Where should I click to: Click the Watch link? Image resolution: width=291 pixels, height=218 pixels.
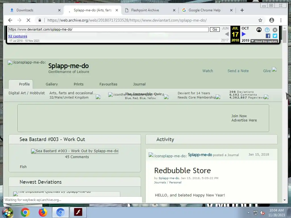208,71
